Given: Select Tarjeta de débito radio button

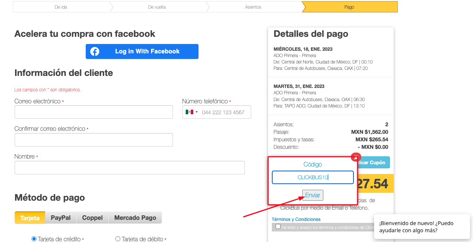Looking at the screenshot, I should point(118,239).
